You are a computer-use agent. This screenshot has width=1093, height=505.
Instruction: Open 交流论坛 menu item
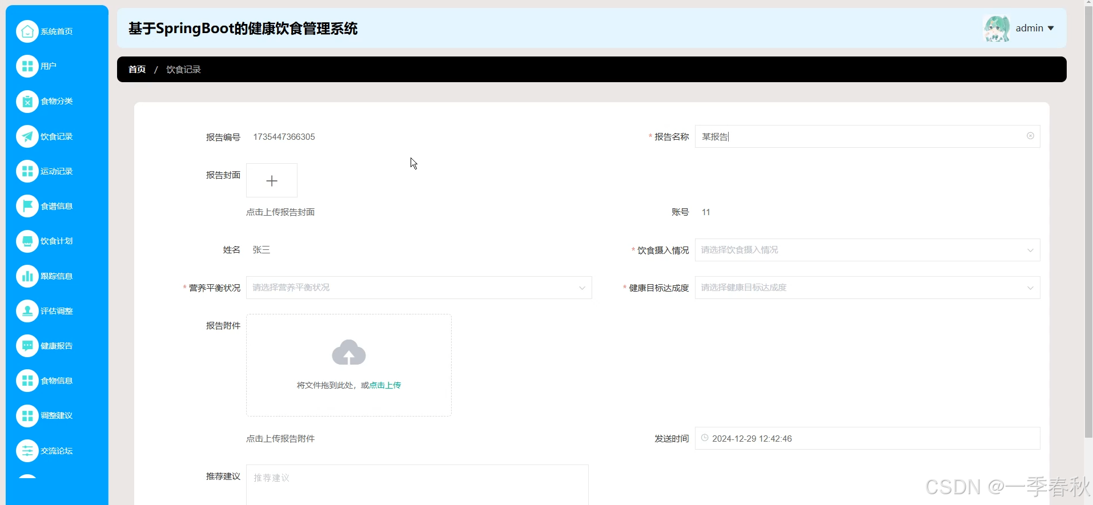pyautogui.click(x=57, y=451)
